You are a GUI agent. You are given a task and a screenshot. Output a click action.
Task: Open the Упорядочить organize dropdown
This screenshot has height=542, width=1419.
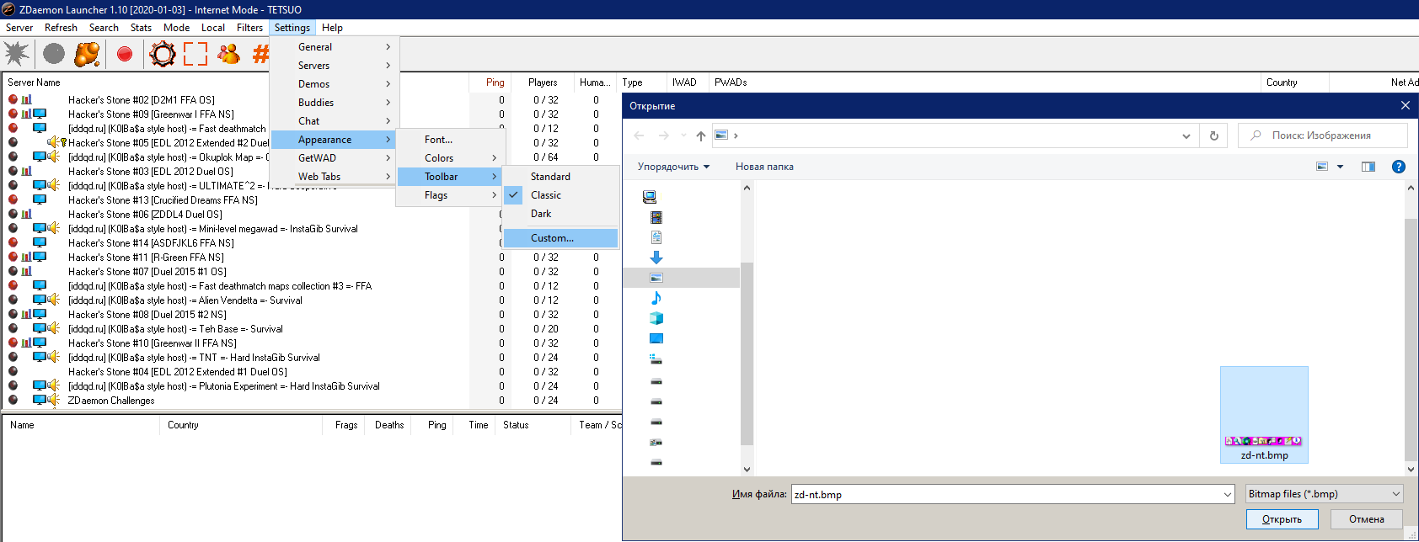pyautogui.click(x=673, y=167)
